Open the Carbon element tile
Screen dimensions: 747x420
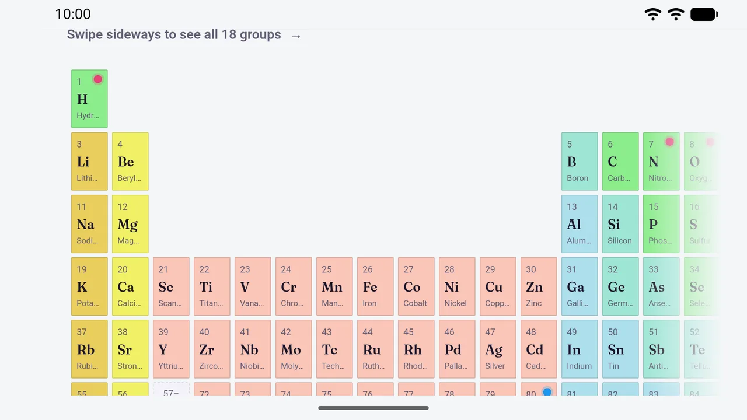point(620,162)
